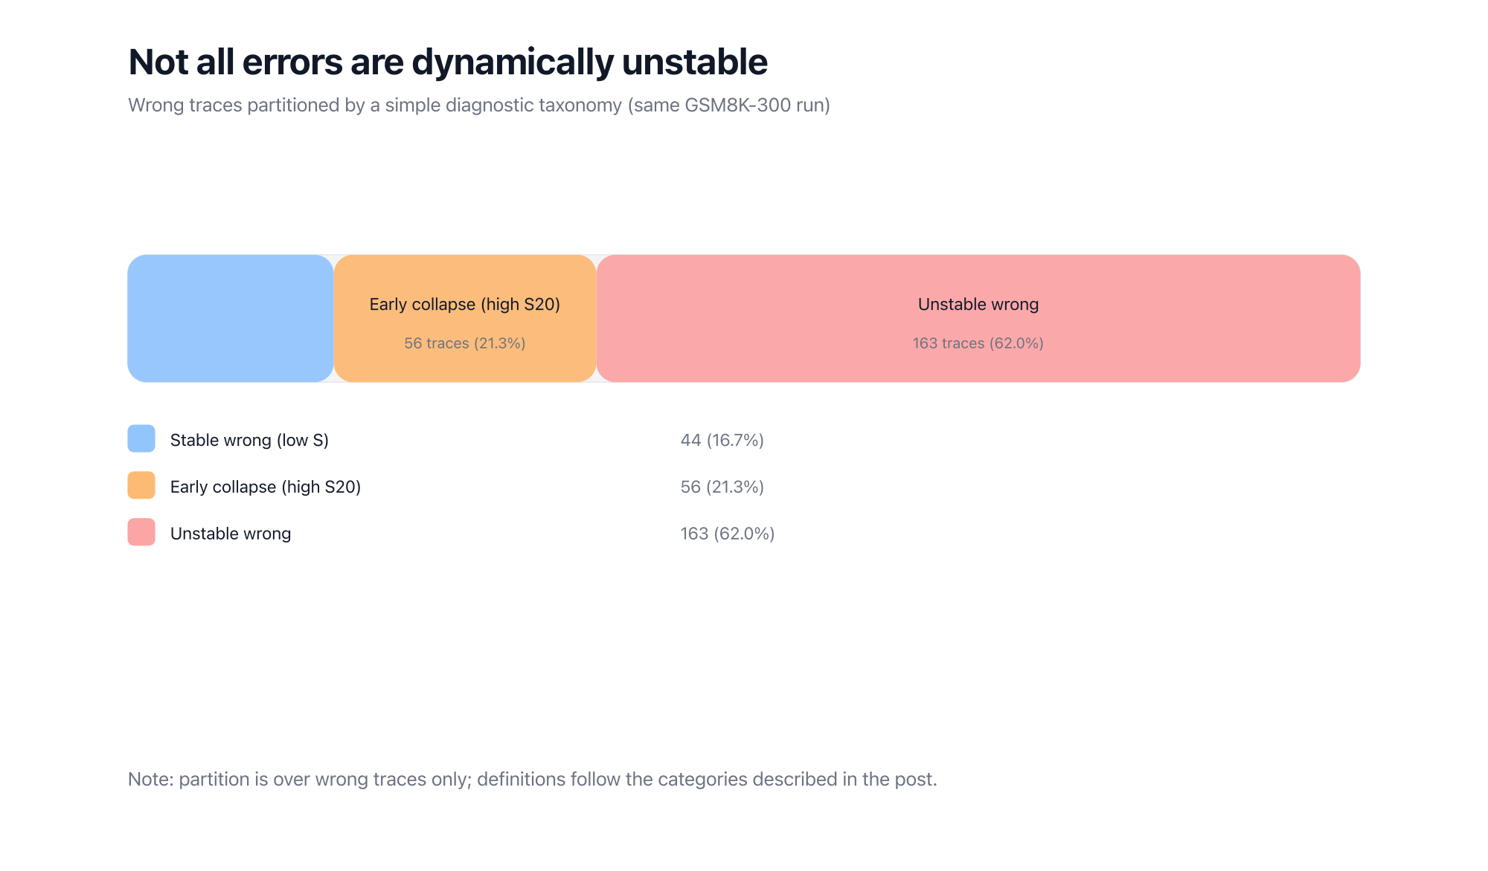Select the red legend color swatch
The width and height of the screenshot is (1488, 871).
141,532
